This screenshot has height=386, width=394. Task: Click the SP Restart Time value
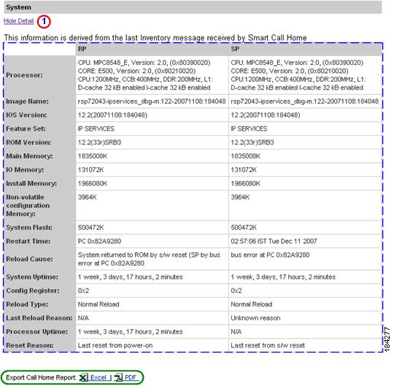(x=274, y=242)
